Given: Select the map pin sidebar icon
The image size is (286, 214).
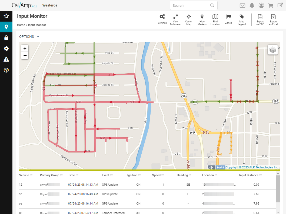Looking at the screenshot, I should tap(6, 27).
